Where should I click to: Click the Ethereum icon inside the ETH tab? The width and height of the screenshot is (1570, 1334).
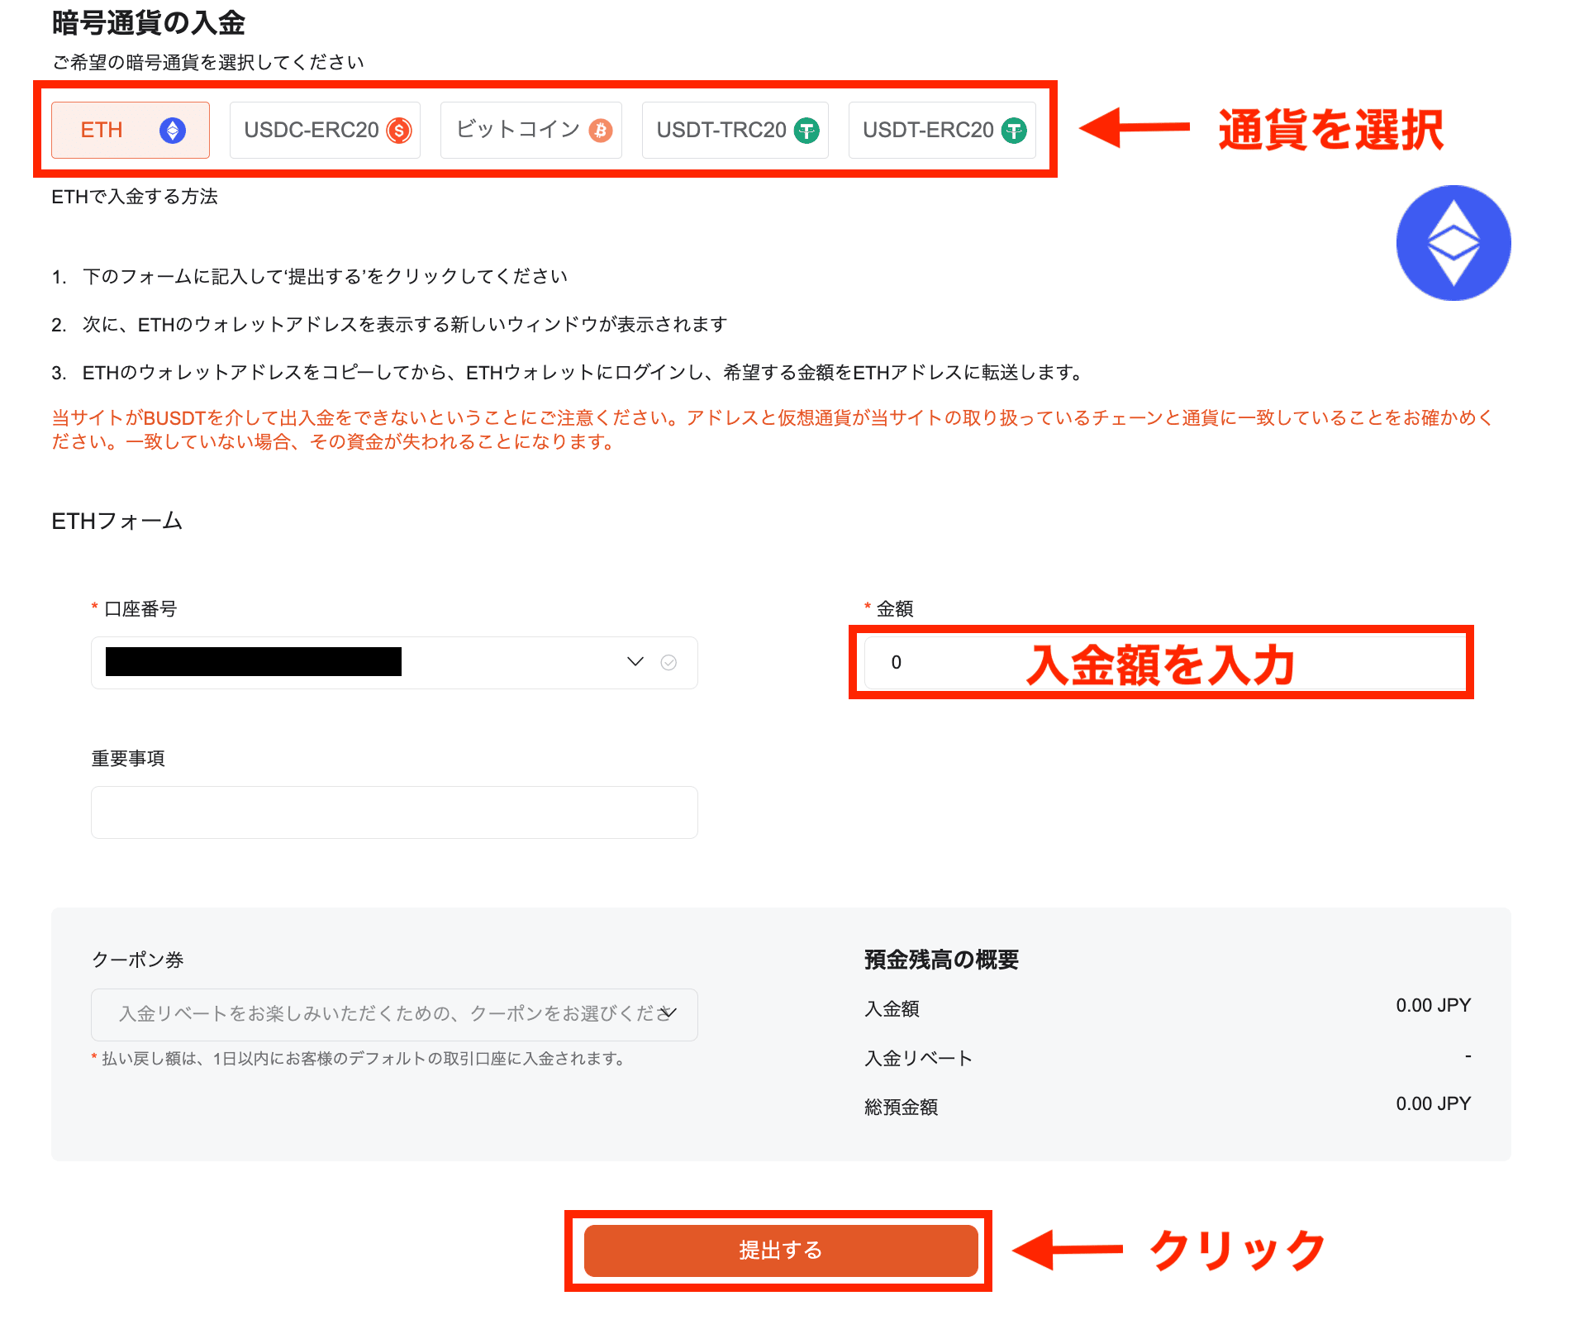pyautogui.click(x=171, y=130)
